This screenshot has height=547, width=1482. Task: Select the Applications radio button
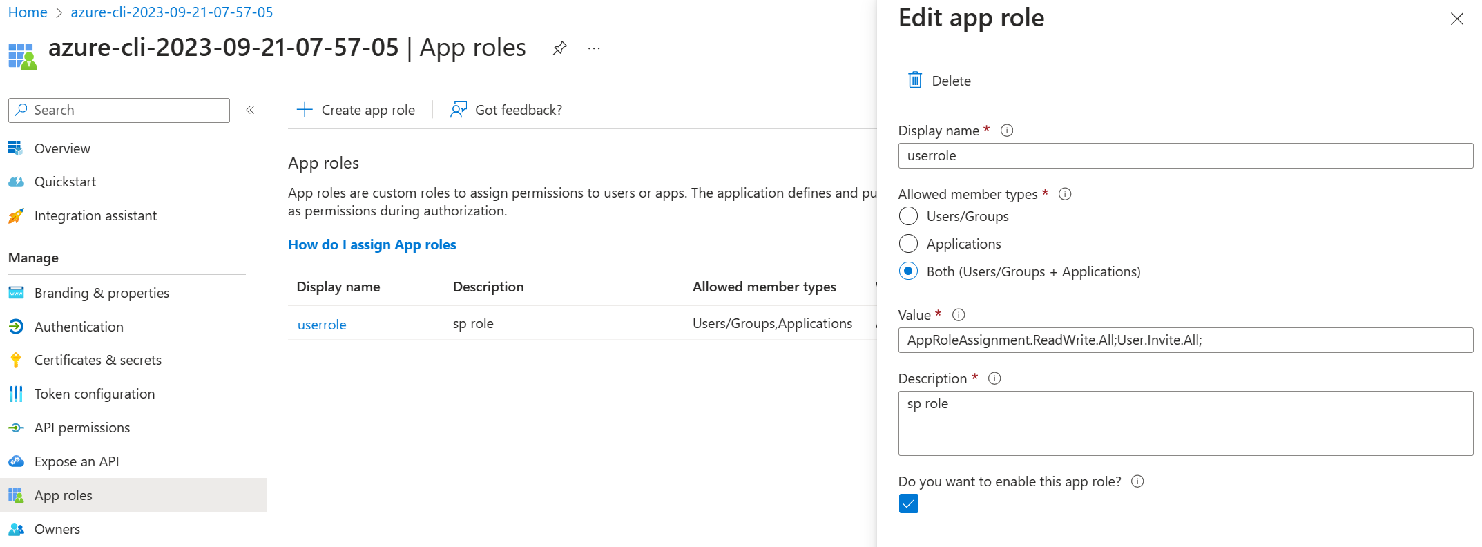[909, 244]
